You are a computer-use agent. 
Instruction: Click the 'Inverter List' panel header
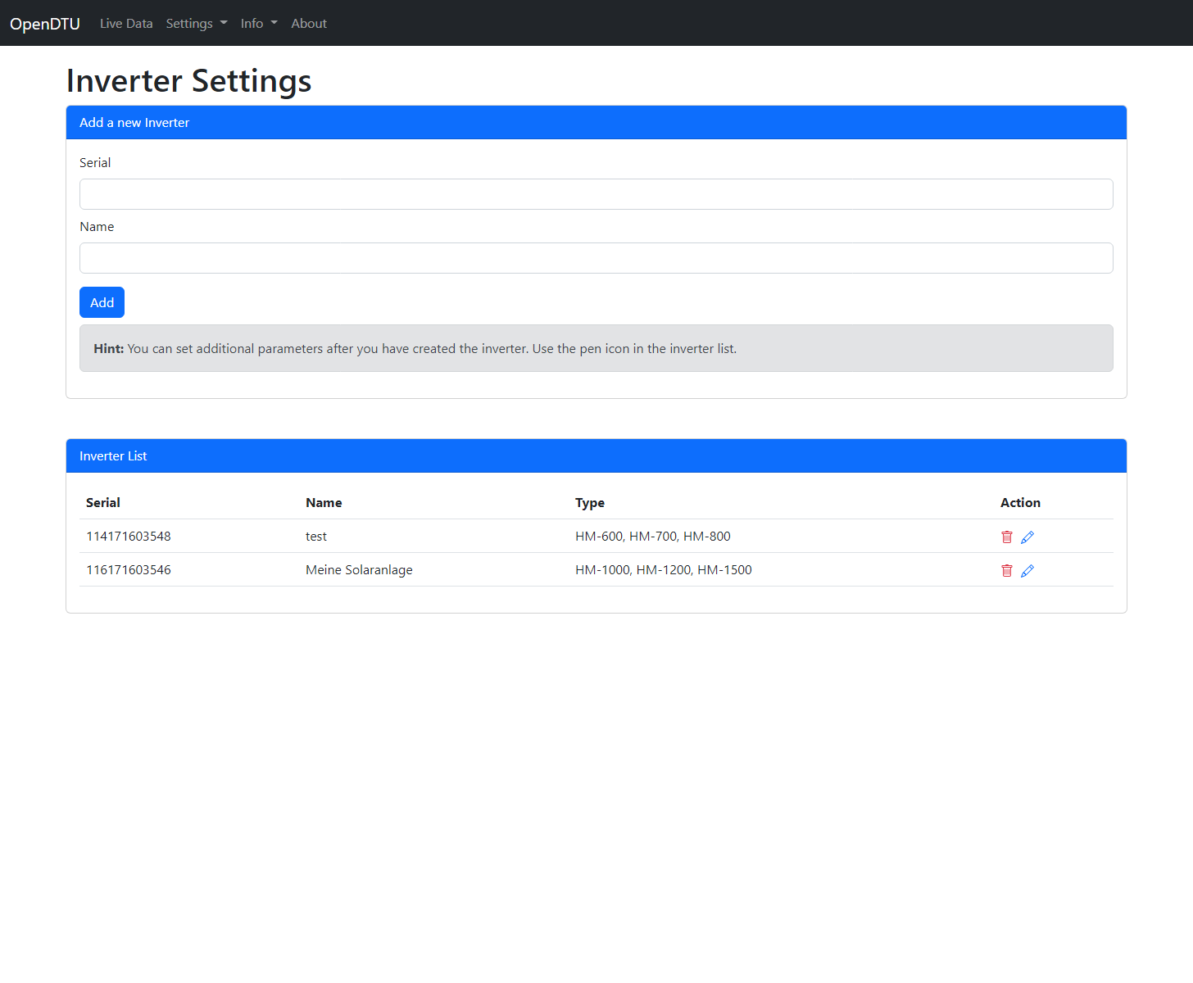click(596, 456)
